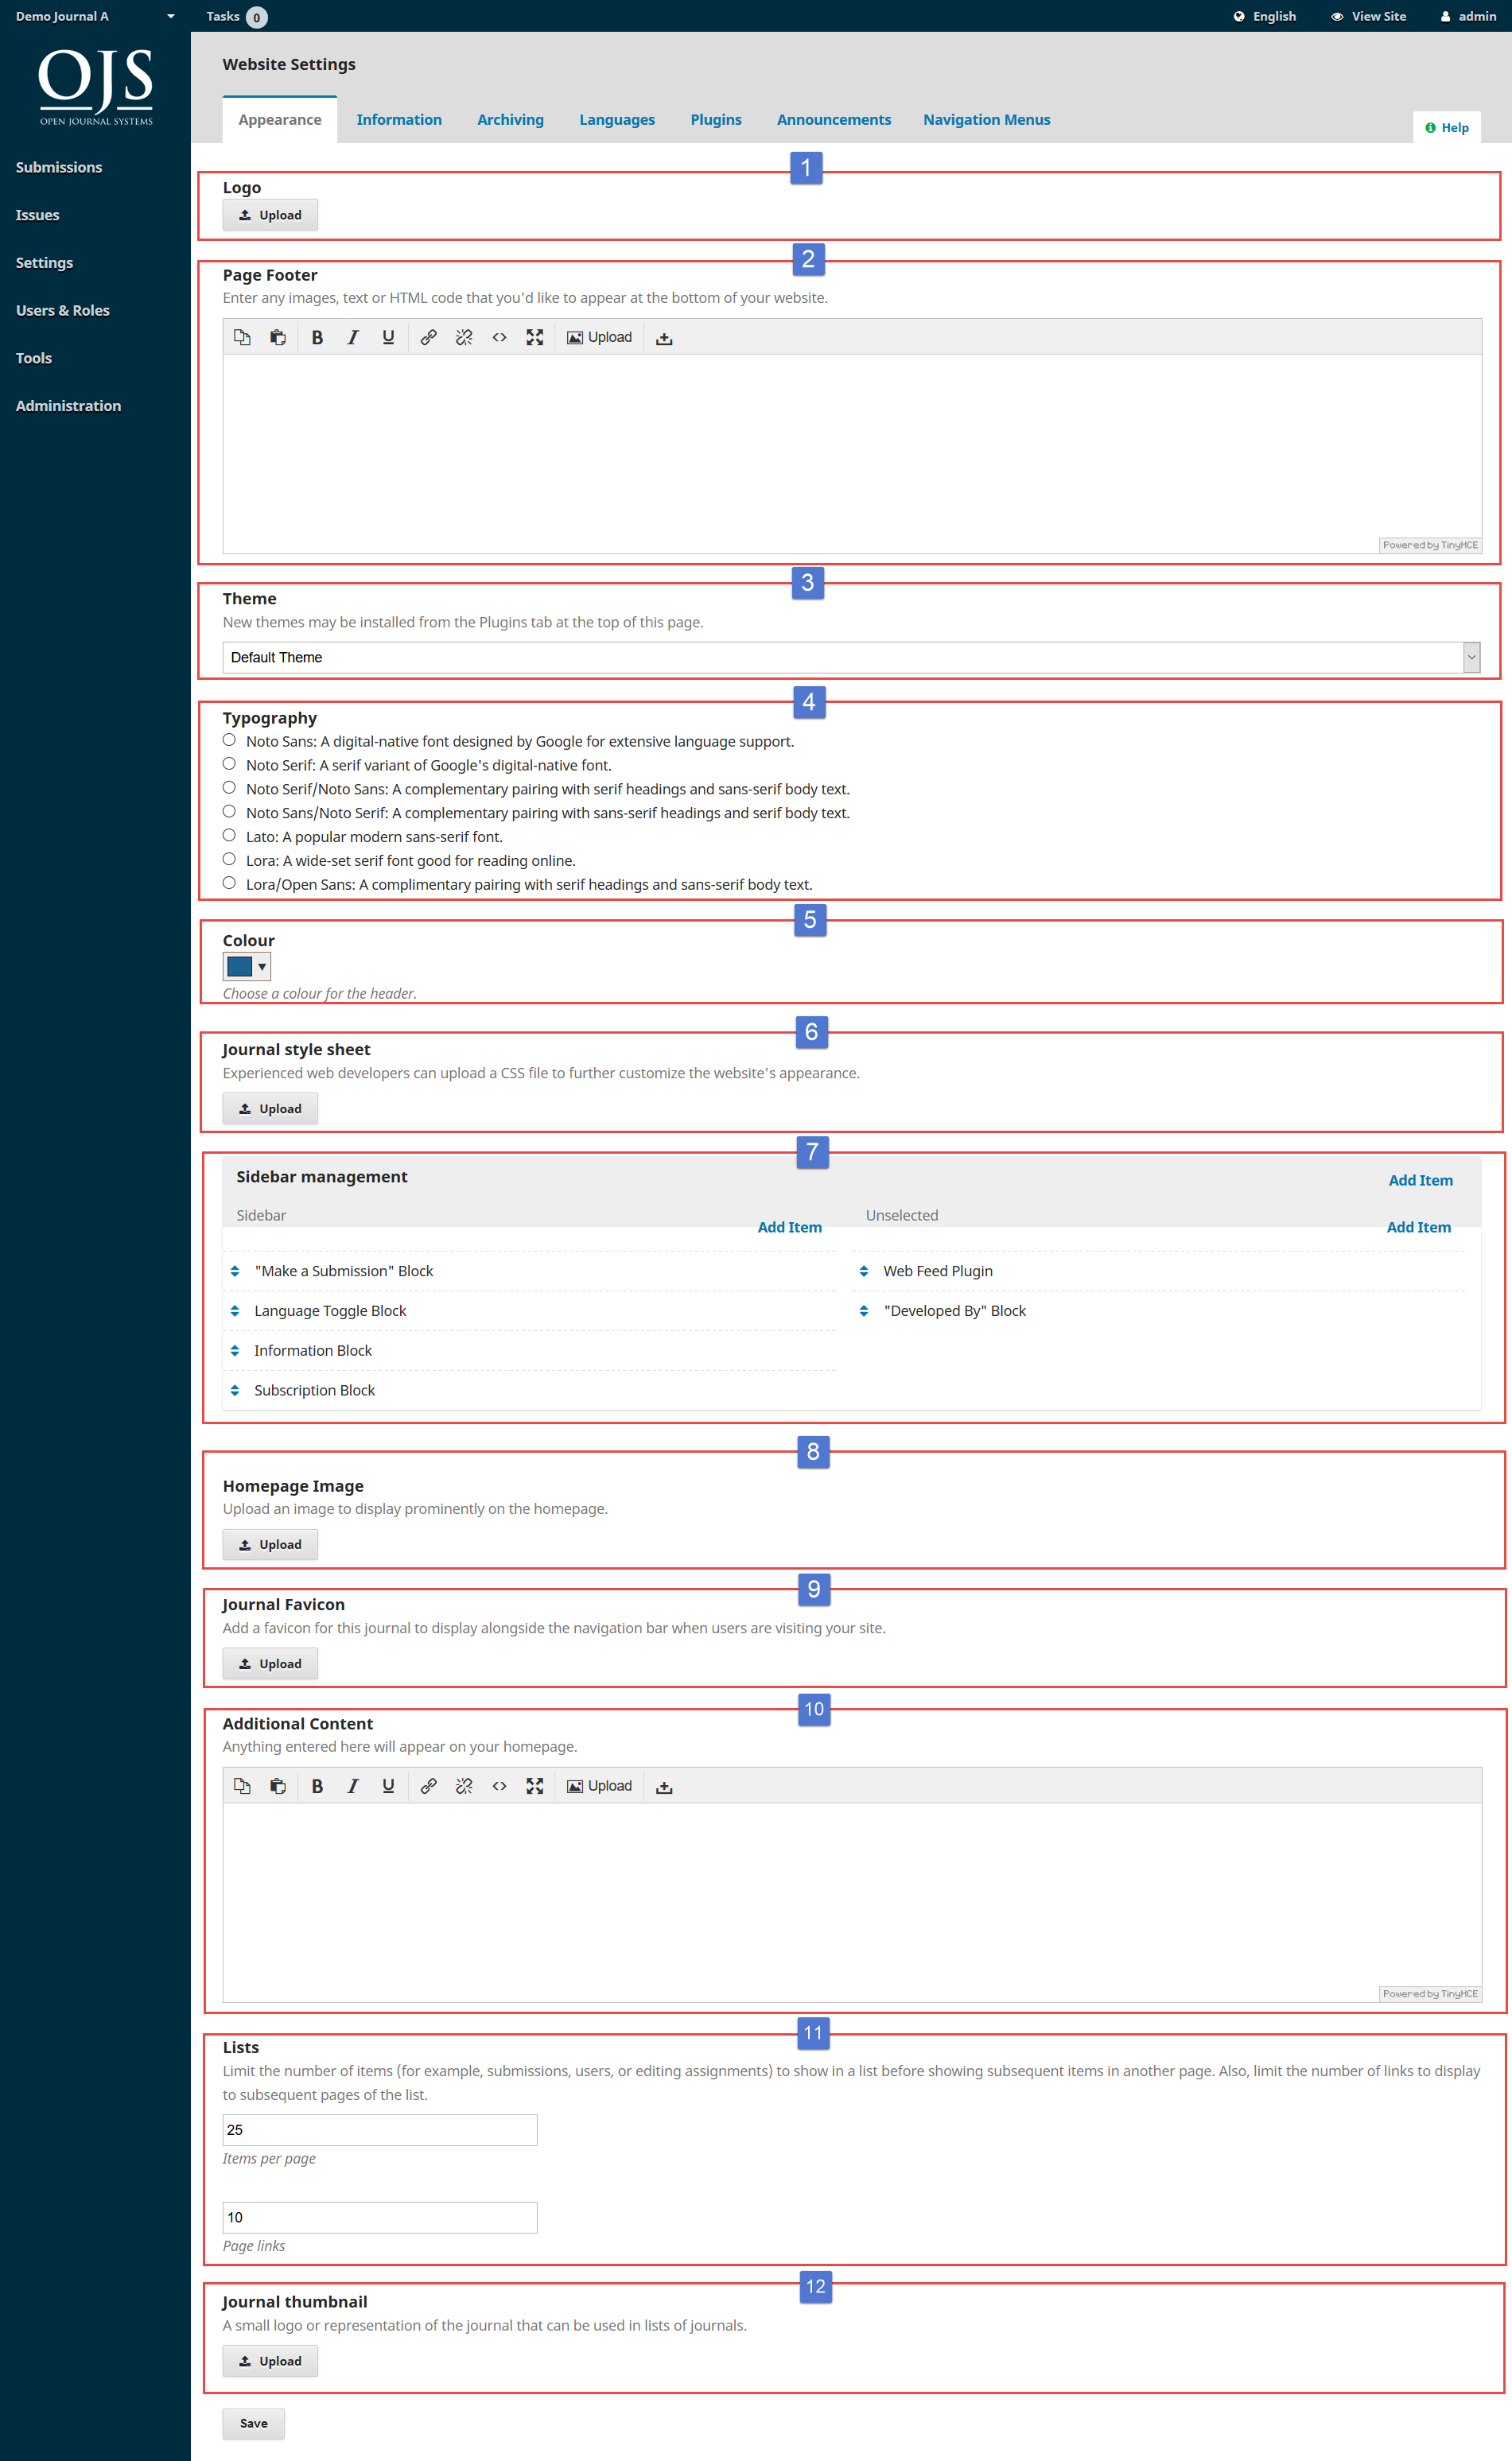This screenshot has width=1512, height=2461.
Task: Click the paste icon in Additional Content editor
Action: point(278,1786)
